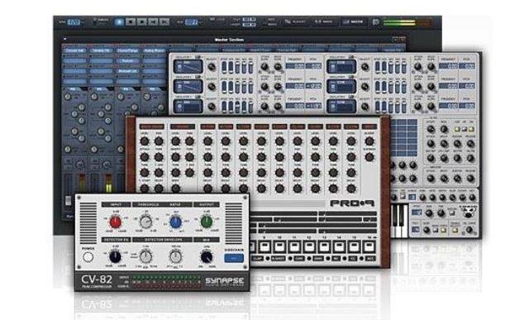
Task: Select the Playlist view in top bar
Action: click(x=296, y=22)
